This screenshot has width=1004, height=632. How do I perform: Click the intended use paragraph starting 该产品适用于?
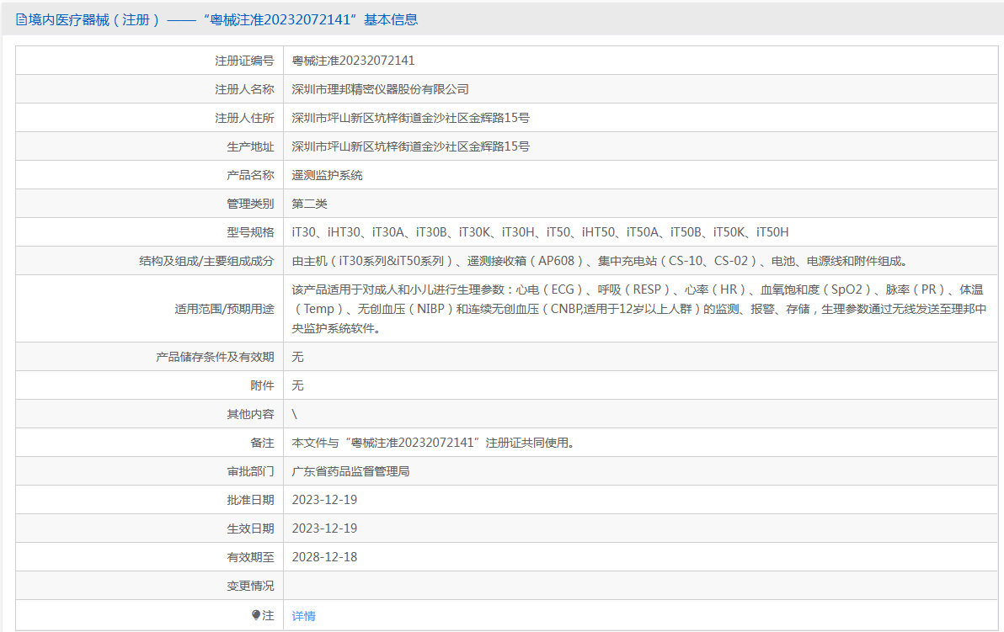(x=639, y=309)
